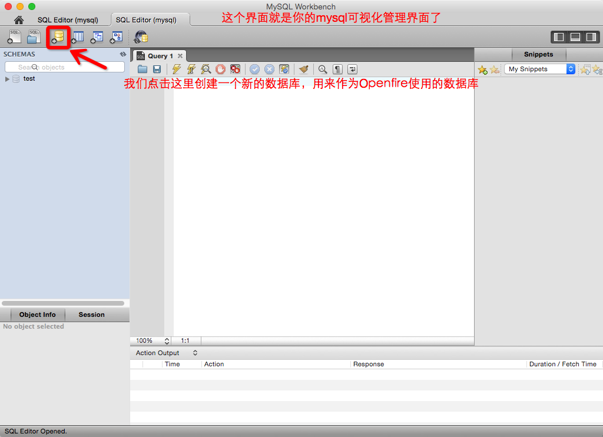Open the Session tab

pos(91,314)
